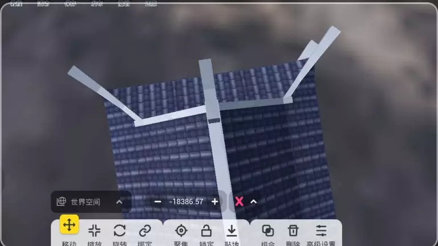
Task: Delete the selected object with the trash icon
Action: (293, 231)
